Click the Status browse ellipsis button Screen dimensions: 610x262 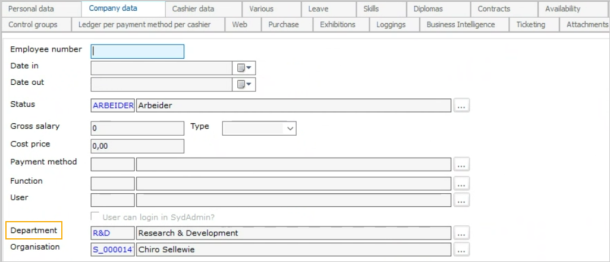(x=462, y=106)
